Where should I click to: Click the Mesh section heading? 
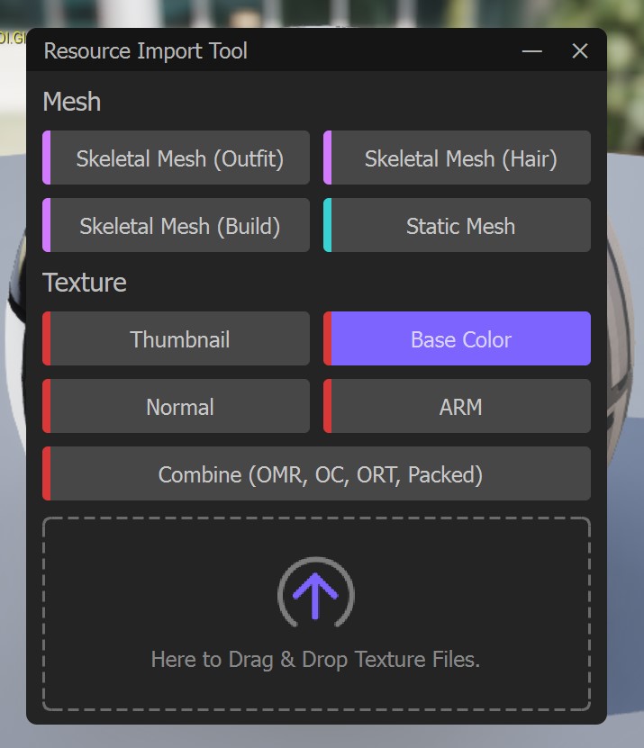[x=72, y=102]
